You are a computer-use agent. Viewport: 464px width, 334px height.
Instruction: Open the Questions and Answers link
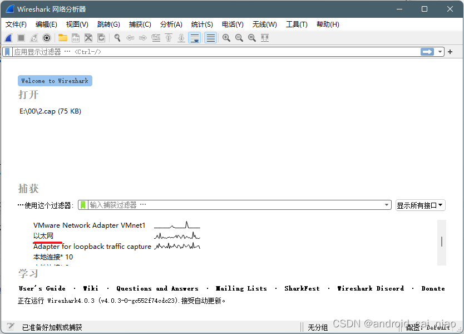click(157, 288)
